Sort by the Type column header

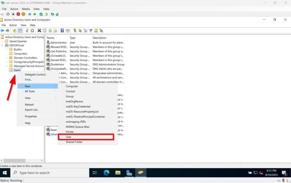click(80, 38)
